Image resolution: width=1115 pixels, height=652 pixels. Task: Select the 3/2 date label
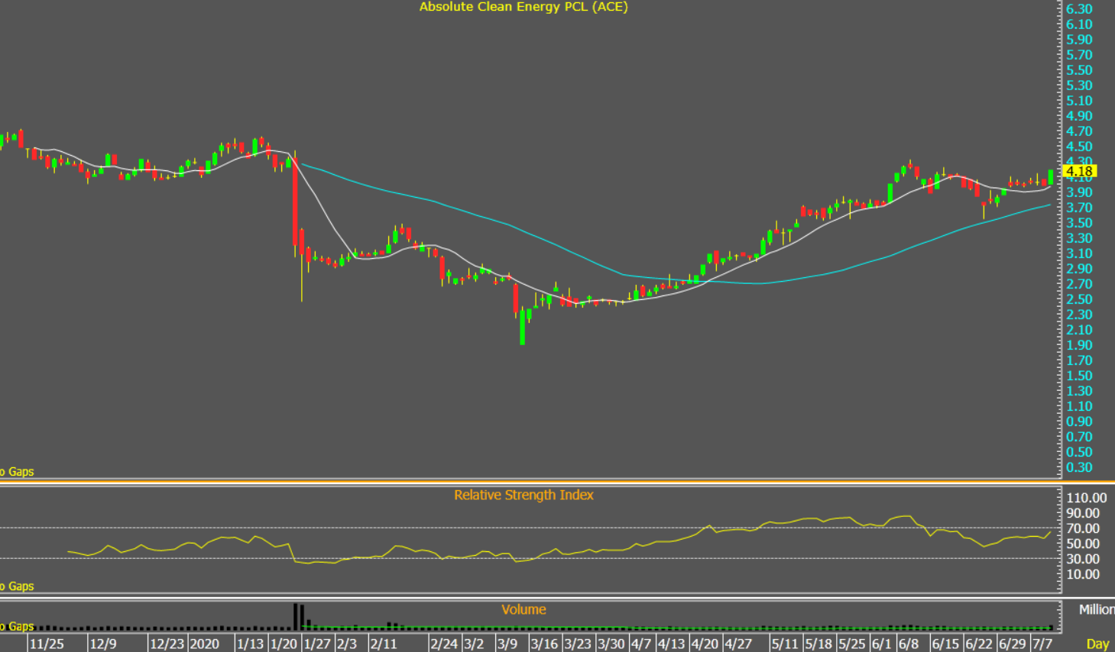474,644
